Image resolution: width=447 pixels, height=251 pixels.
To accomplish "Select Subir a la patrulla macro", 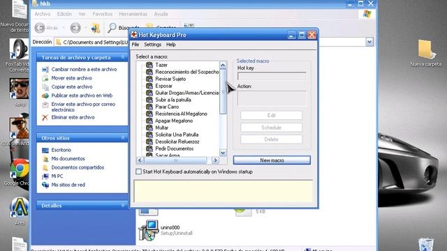I will click(x=173, y=100).
